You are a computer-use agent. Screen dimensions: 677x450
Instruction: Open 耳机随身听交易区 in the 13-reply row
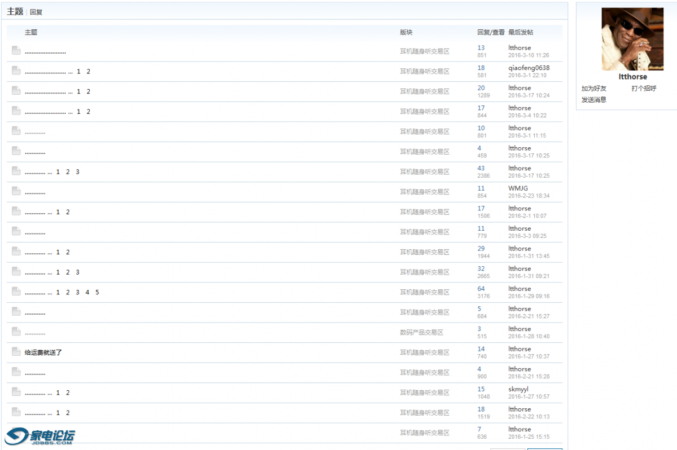point(425,51)
